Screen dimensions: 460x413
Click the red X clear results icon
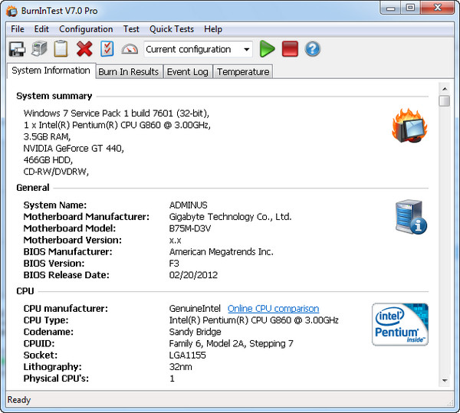pos(84,50)
